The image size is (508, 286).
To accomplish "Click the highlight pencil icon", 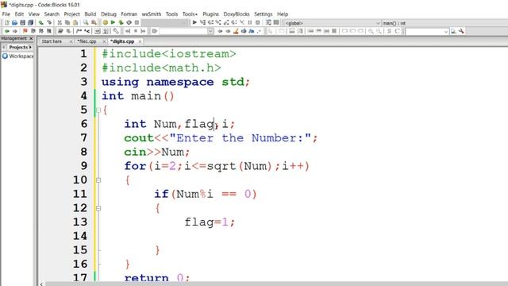I will 236,31.
